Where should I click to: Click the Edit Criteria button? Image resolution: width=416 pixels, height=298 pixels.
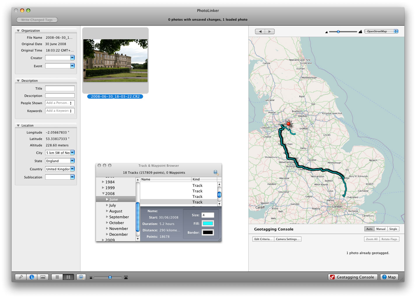coord(263,239)
